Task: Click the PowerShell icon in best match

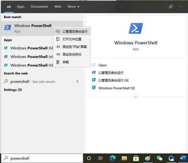Action: pos(8,28)
